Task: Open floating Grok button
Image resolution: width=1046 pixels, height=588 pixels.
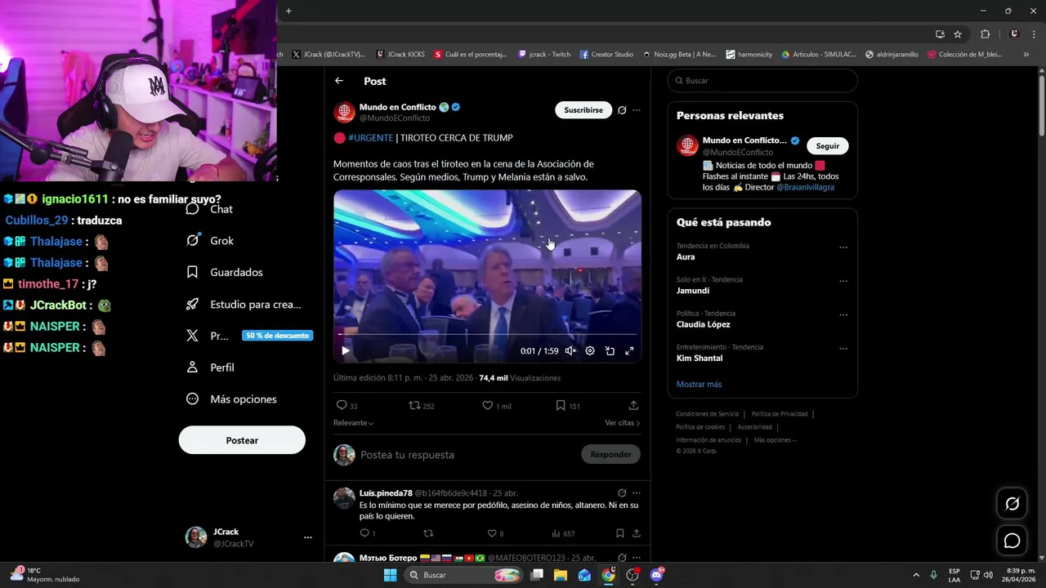Action: [x=1012, y=504]
